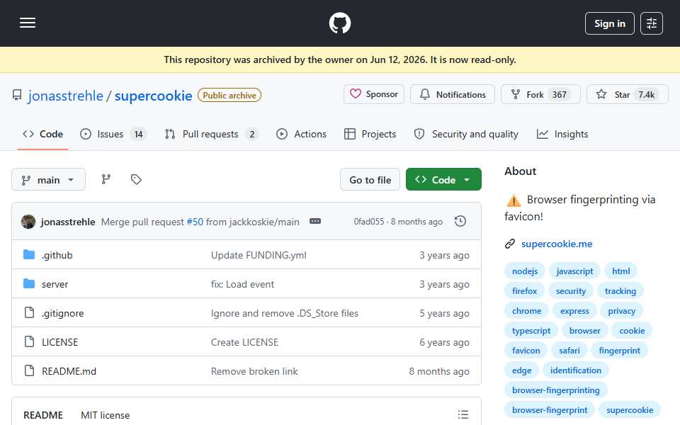Open commit 0fad055
680x425 pixels.
369,222
